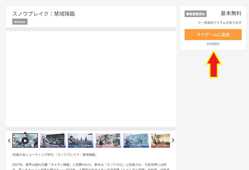Click the next arrow of the screenshot carousel
The width and height of the screenshot is (249, 170).
click(173, 141)
